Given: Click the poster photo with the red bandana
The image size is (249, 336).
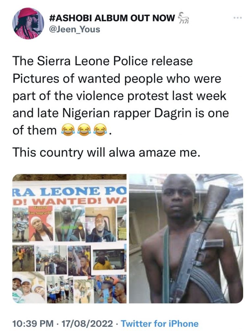Looking at the screenshot, I should pos(41,224).
